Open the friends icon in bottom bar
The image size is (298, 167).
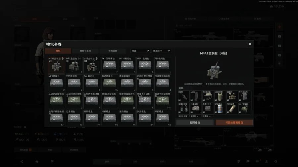point(266,161)
